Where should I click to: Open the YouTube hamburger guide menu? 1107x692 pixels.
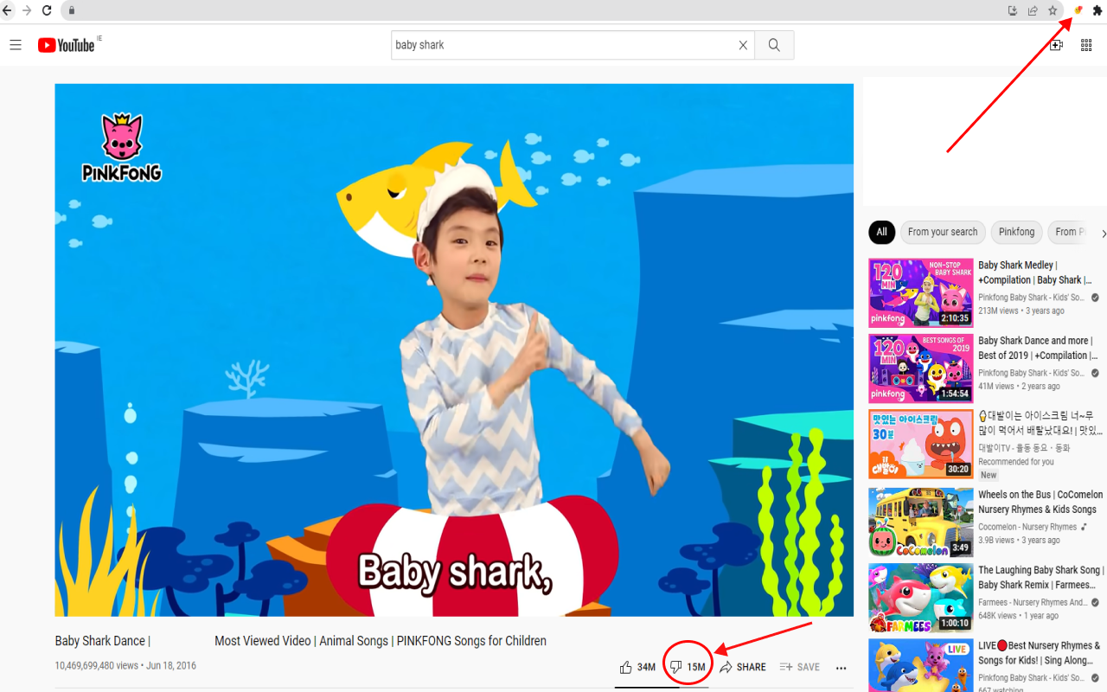[16, 45]
